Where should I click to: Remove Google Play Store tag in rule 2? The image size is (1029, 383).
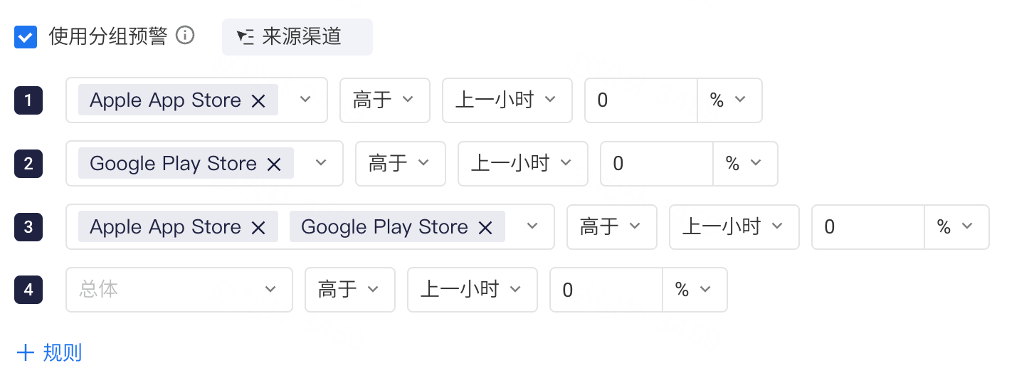coord(274,164)
